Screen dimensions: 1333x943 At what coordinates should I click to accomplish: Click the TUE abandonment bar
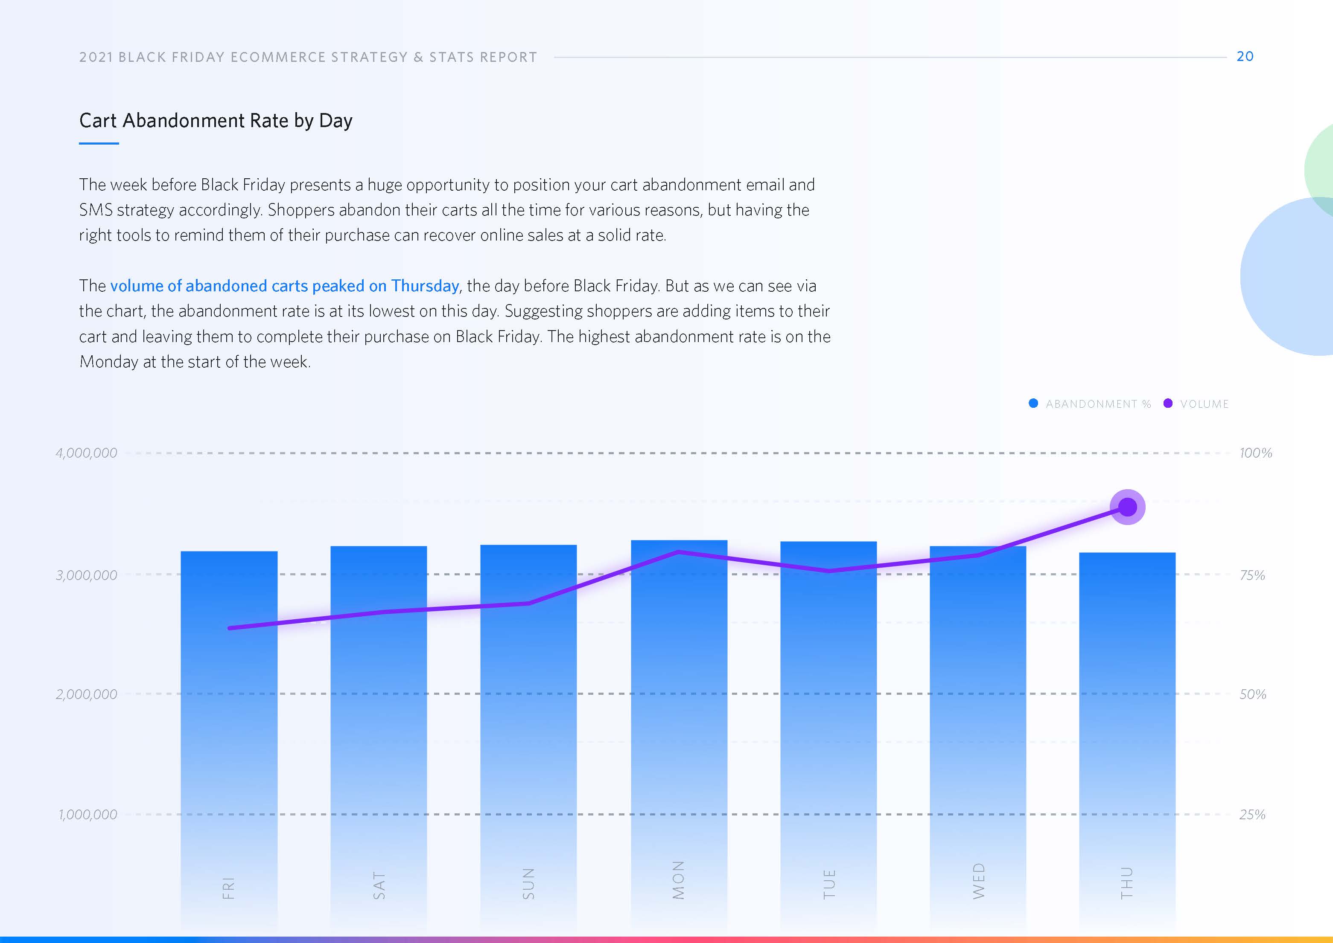click(828, 726)
